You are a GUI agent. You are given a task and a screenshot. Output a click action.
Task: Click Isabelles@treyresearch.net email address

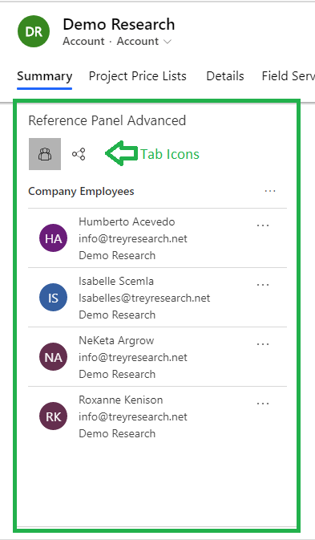[144, 298]
